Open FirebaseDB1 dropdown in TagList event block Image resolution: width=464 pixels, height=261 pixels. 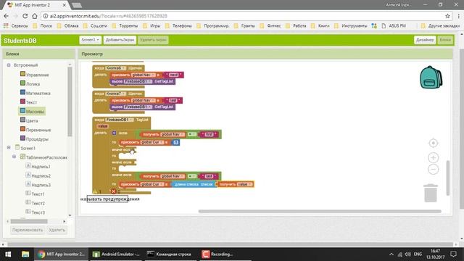120,120
